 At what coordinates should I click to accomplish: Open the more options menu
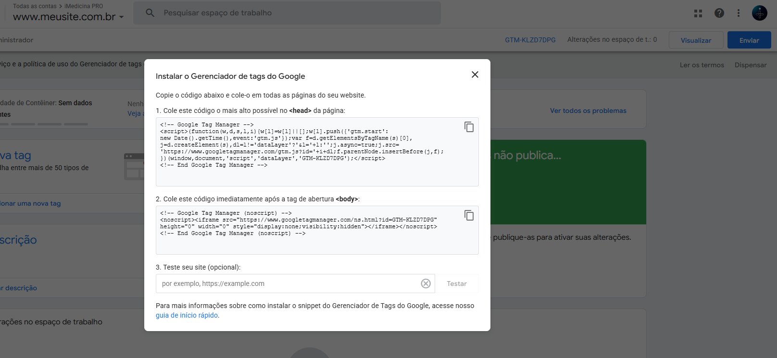pos(739,13)
